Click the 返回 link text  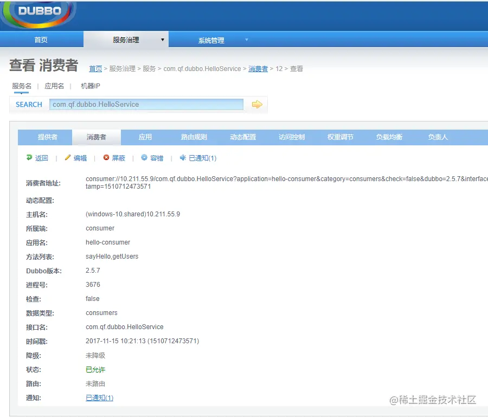[x=42, y=158]
